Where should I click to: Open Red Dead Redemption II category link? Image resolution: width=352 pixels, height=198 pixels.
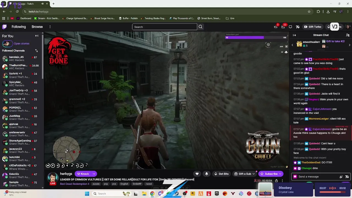(75, 184)
